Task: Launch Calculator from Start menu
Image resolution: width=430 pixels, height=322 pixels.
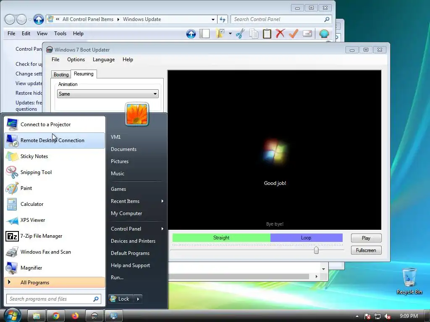Action: [55, 204]
